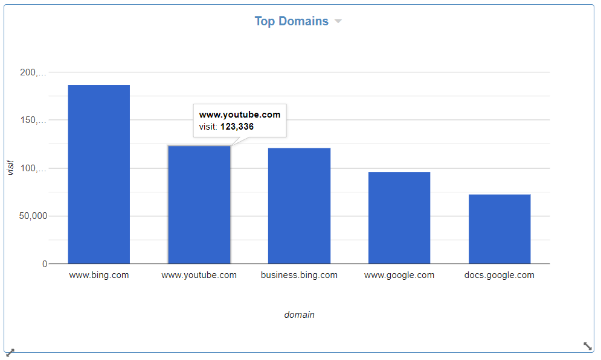
Task: Select the www.google.com bar
Action: coord(399,217)
